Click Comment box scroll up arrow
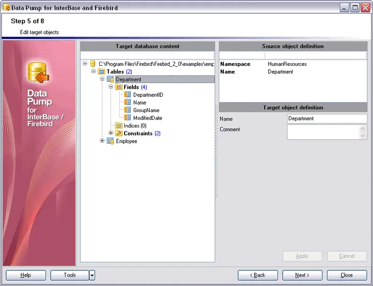The image size is (373, 286). [x=363, y=128]
